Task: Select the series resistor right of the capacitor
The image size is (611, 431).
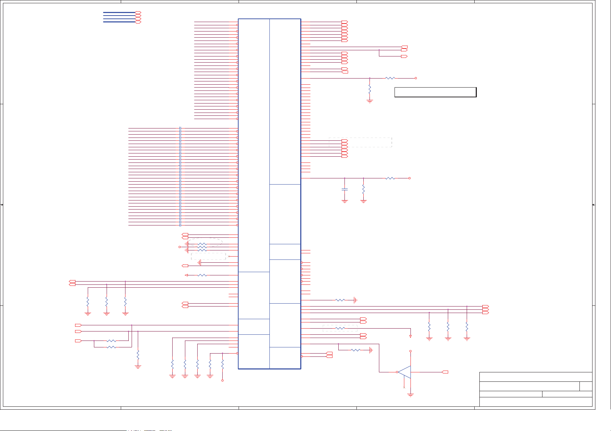Action: [390, 178]
